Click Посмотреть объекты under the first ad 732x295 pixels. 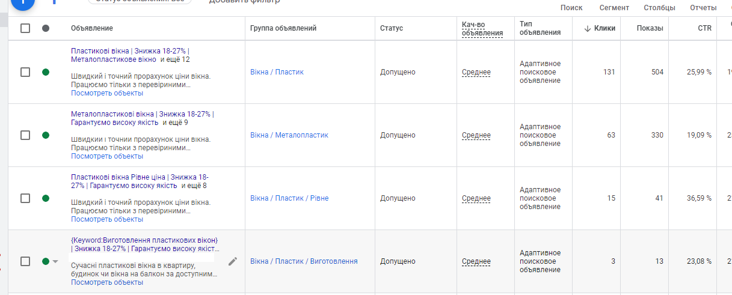tap(107, 93)
